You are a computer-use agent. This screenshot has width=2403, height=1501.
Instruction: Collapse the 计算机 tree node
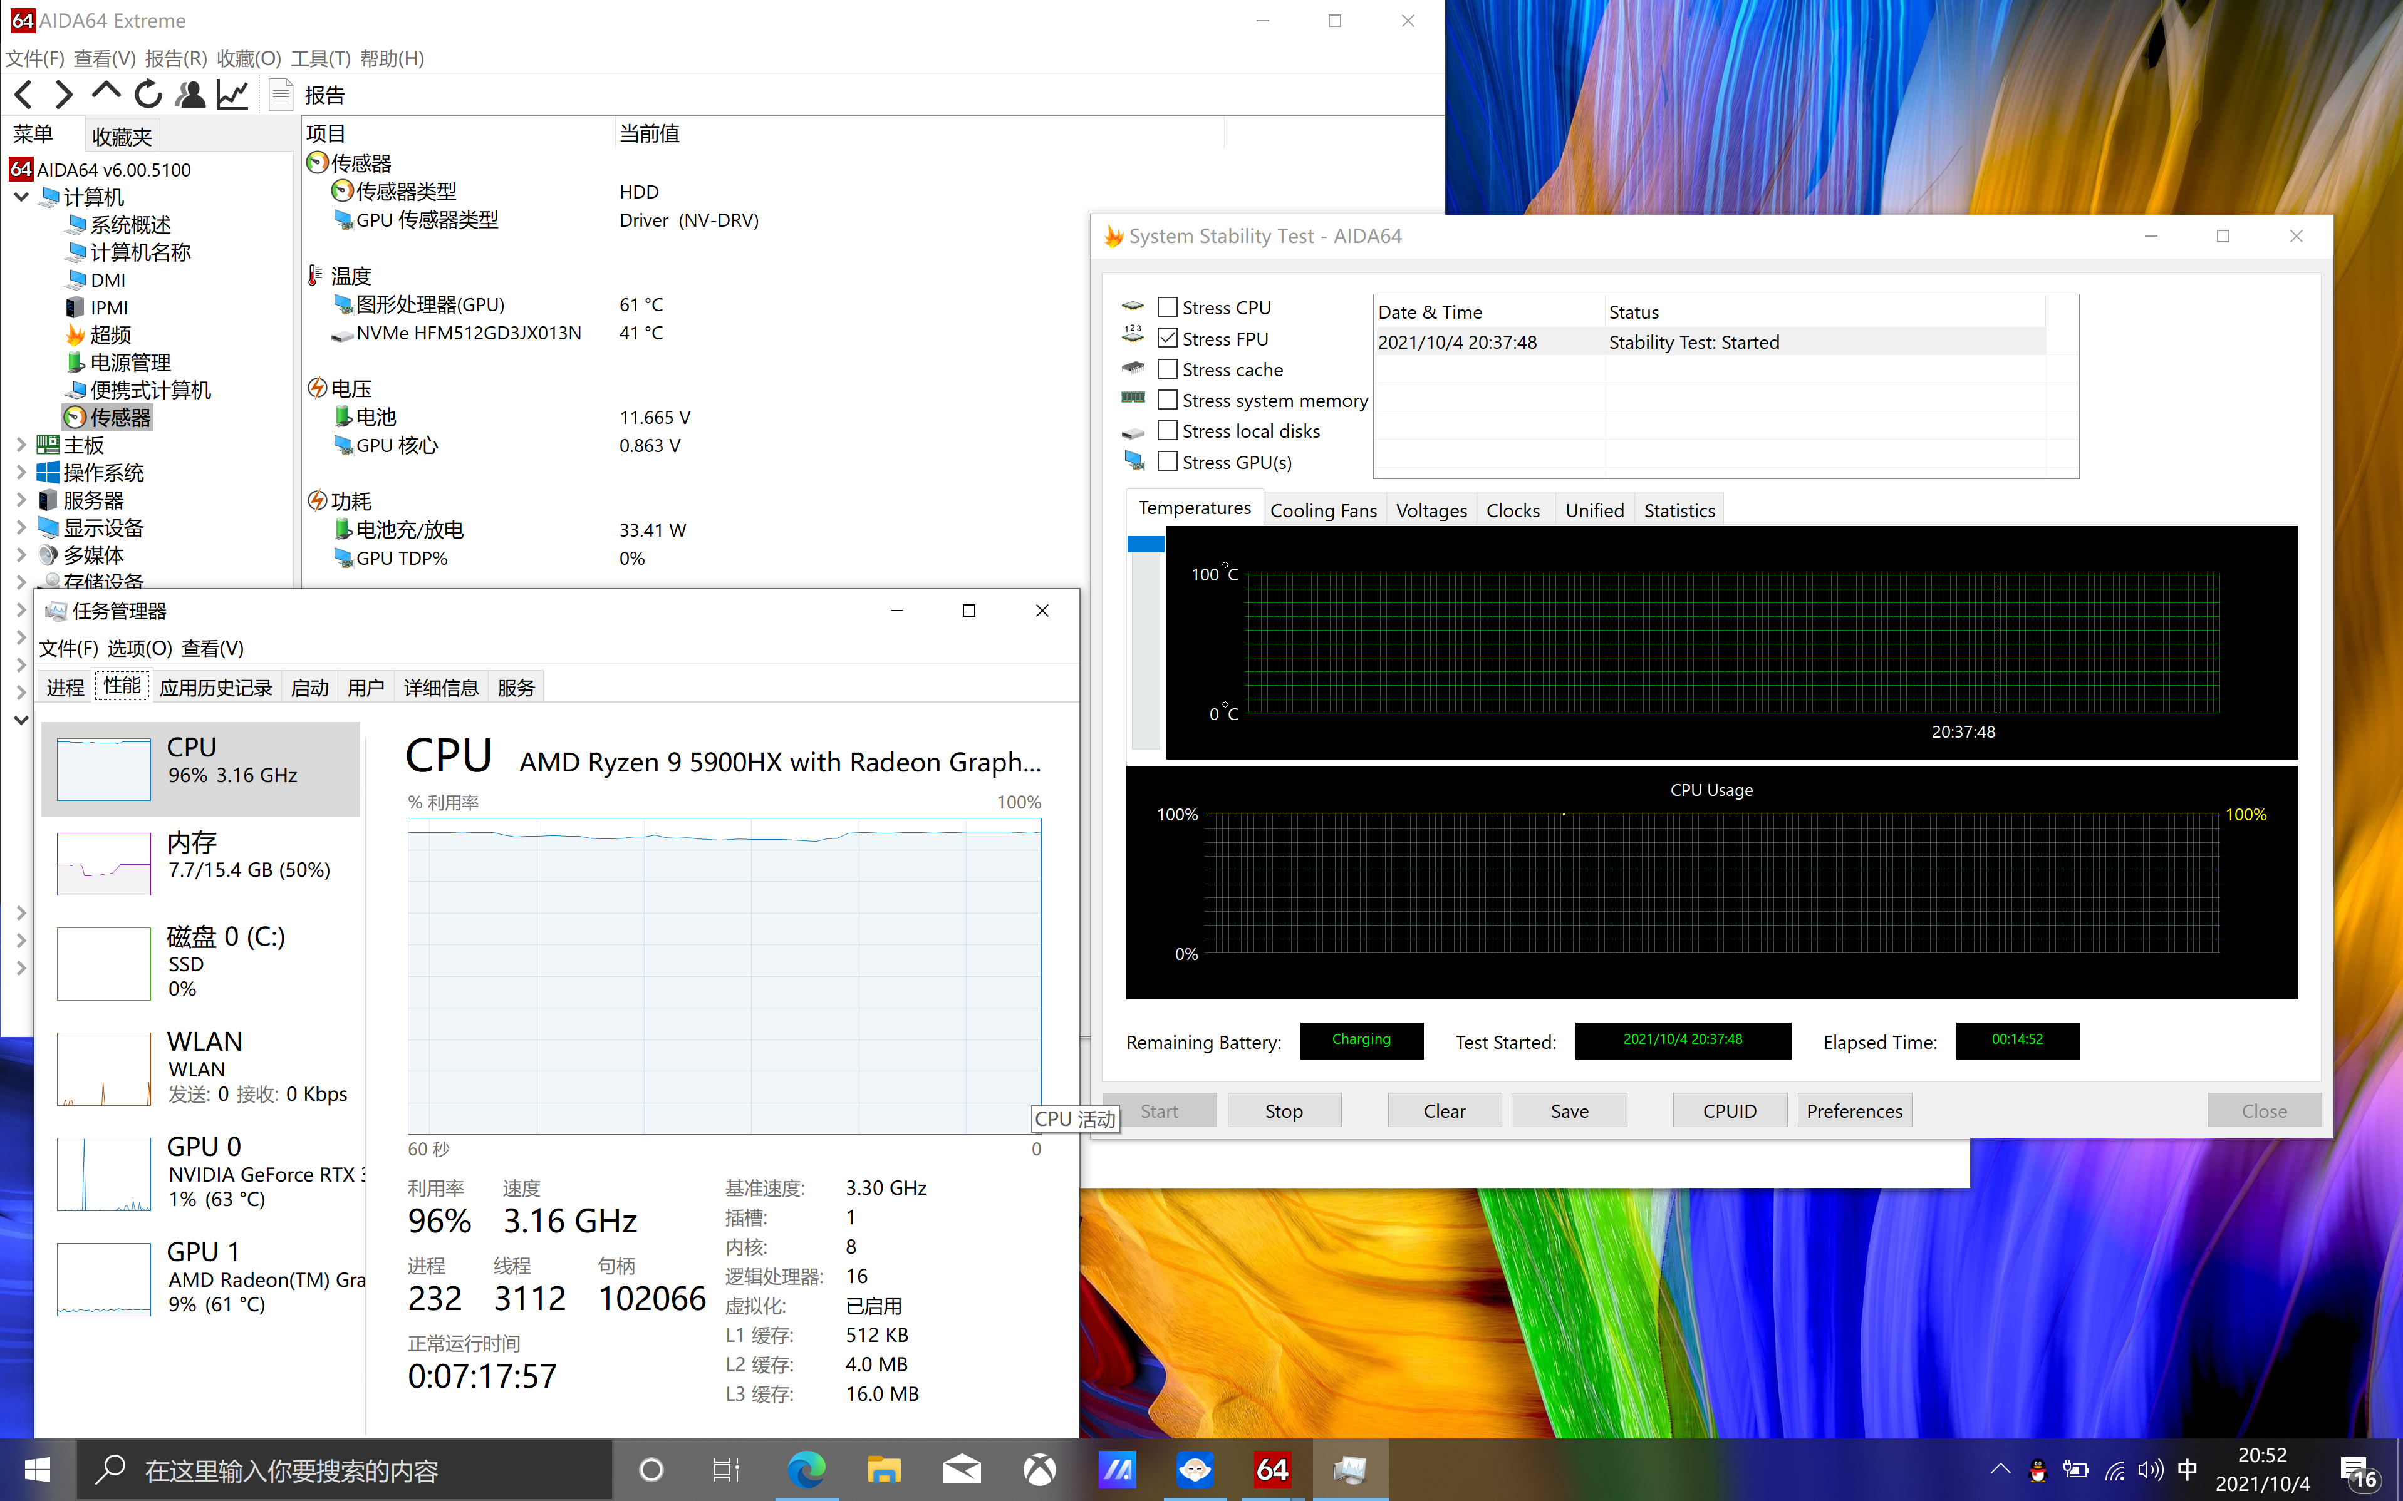pos(21,197)
